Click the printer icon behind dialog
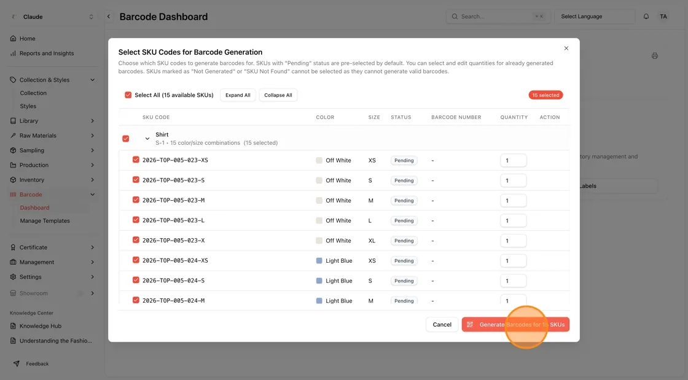The height and width of the screenshot is (380, 688). (655, 56)
